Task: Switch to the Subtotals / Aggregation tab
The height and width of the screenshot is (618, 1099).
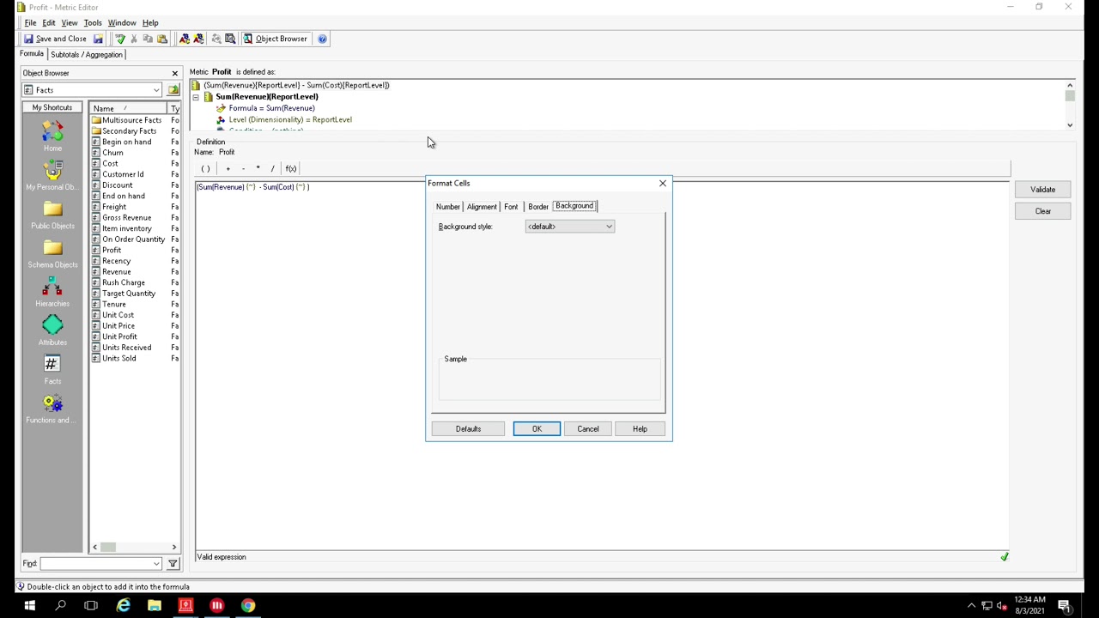Action: [x=87, y=55]
